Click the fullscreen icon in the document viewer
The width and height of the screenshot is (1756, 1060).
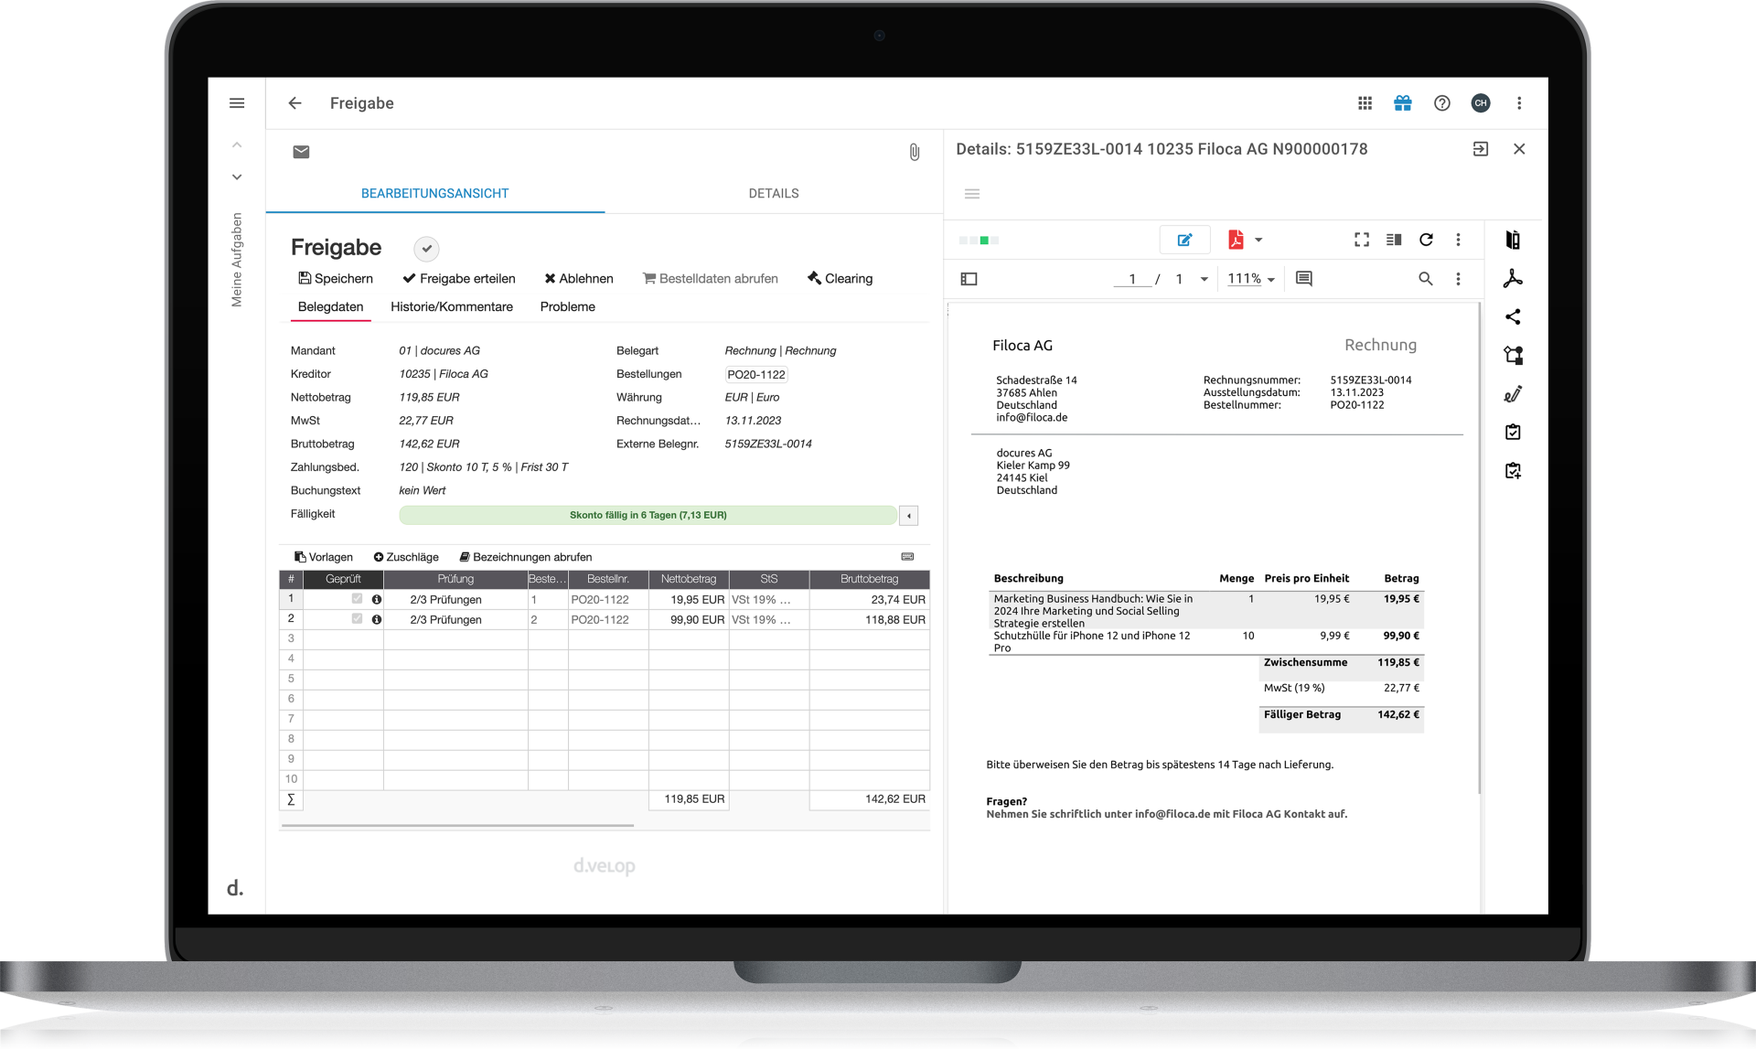[x=1362, y=240]
